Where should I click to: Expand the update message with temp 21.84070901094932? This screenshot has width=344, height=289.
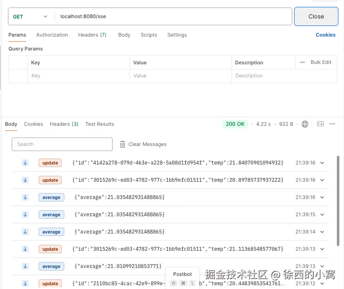322,163
